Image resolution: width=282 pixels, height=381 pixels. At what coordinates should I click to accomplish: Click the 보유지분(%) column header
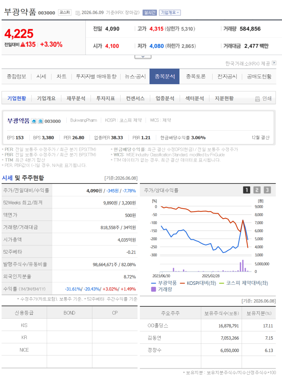259,313
